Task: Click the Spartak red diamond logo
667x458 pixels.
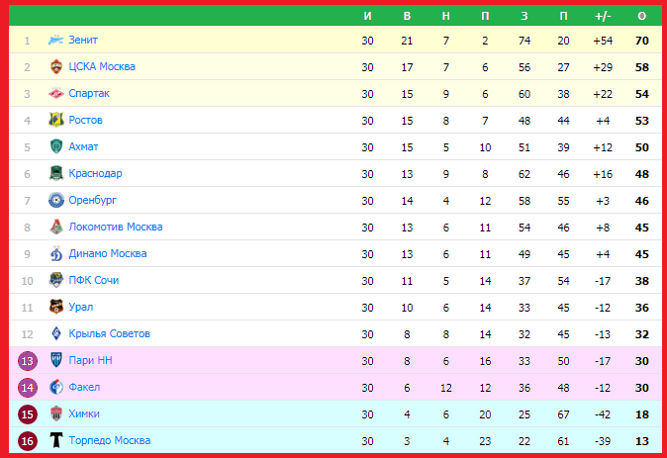Action: click(56, 93)
